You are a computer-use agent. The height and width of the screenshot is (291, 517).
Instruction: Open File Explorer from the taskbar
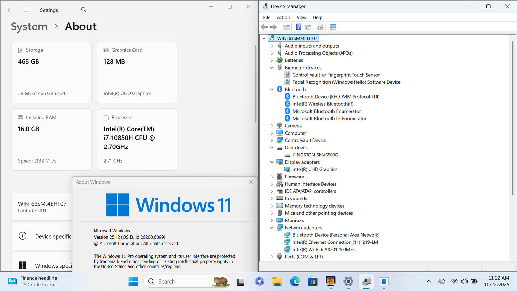(277, 282)
